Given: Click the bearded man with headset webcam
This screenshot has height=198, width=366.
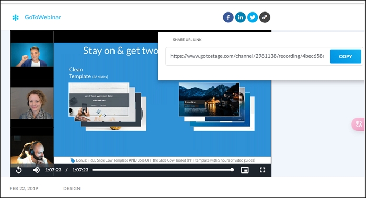Looking at the screenshot, I should (32, 151).
